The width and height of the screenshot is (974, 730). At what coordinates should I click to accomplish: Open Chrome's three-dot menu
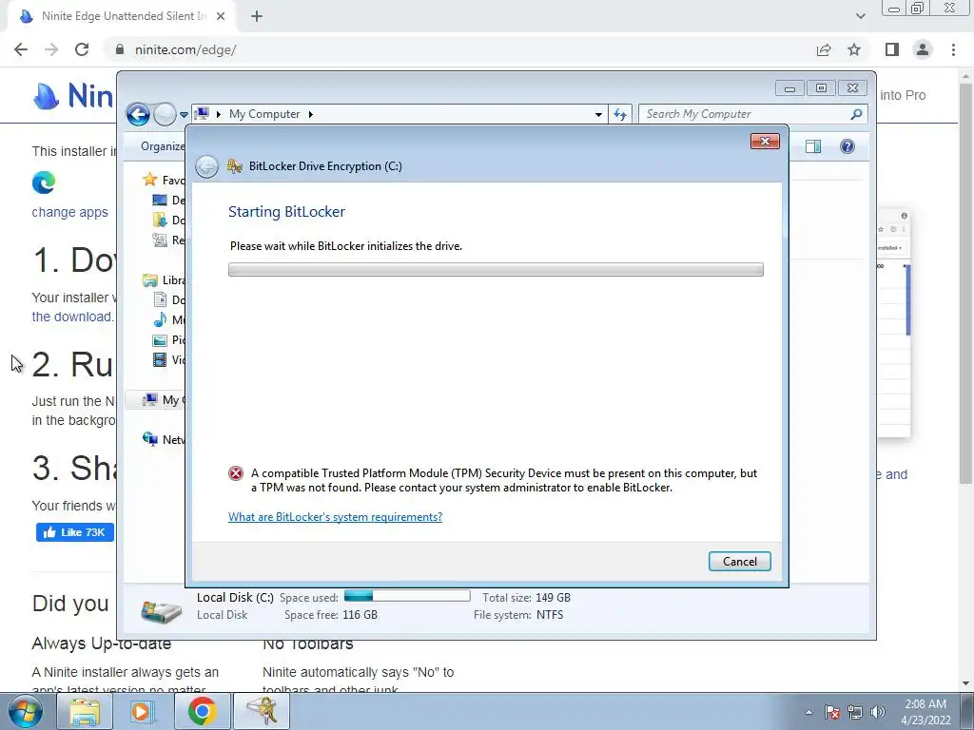pyautogui.click(x=953, y=49)
